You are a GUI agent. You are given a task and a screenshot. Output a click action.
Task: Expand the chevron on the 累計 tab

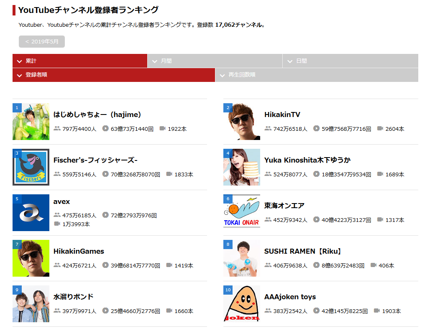19,61
